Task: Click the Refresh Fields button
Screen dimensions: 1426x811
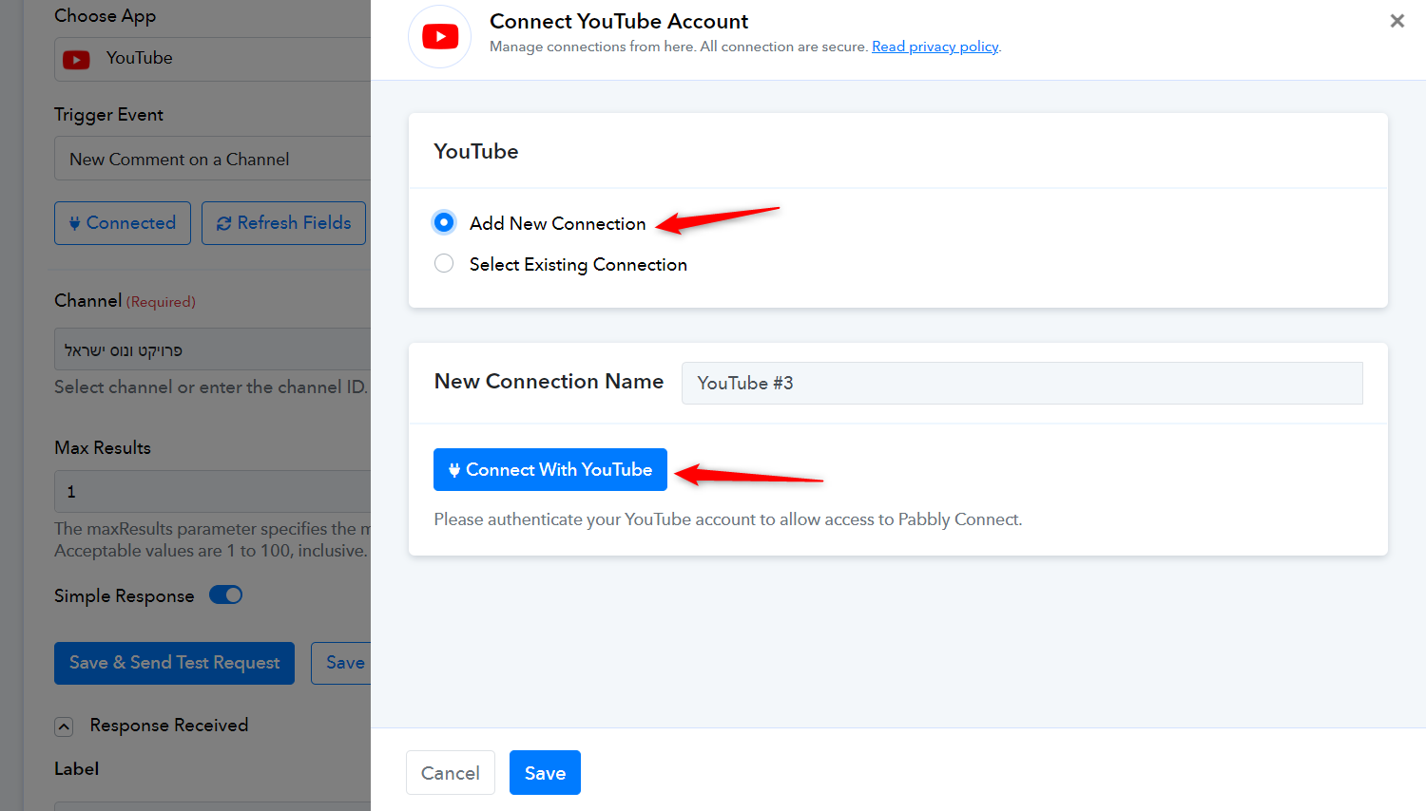Action: coord(283,223)
